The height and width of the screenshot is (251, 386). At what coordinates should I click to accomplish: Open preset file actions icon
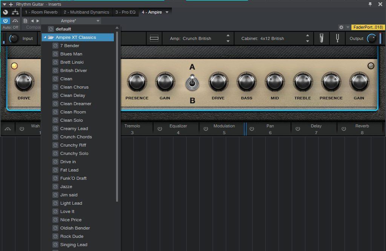(25, 21)
